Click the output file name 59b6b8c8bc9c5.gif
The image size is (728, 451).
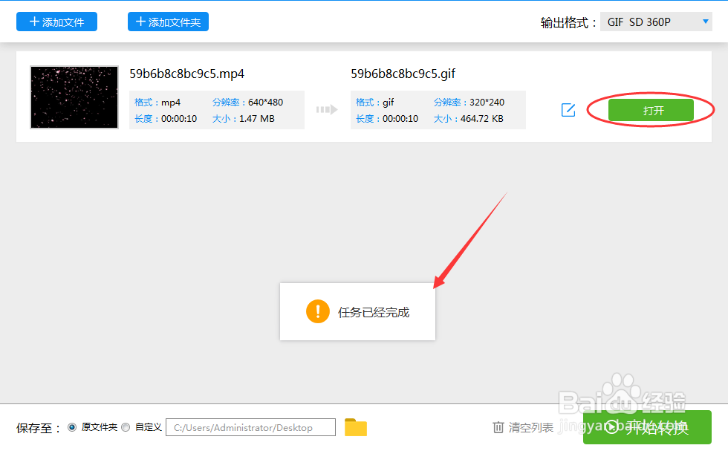tap(403, 74)
